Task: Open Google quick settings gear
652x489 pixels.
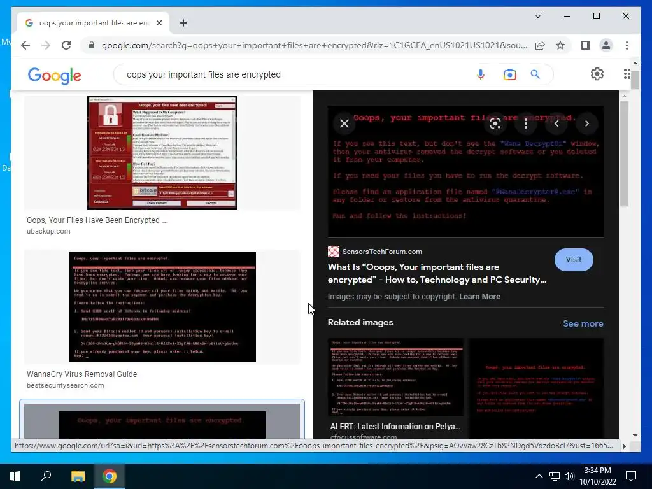Action: coord(597,74)
